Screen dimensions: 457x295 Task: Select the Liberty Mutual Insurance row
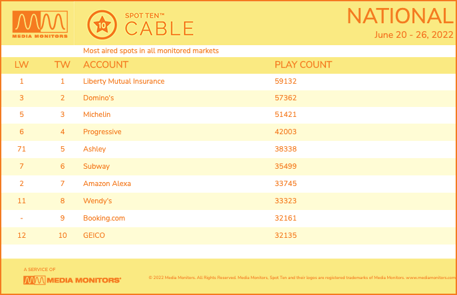(x=229, y=82)
